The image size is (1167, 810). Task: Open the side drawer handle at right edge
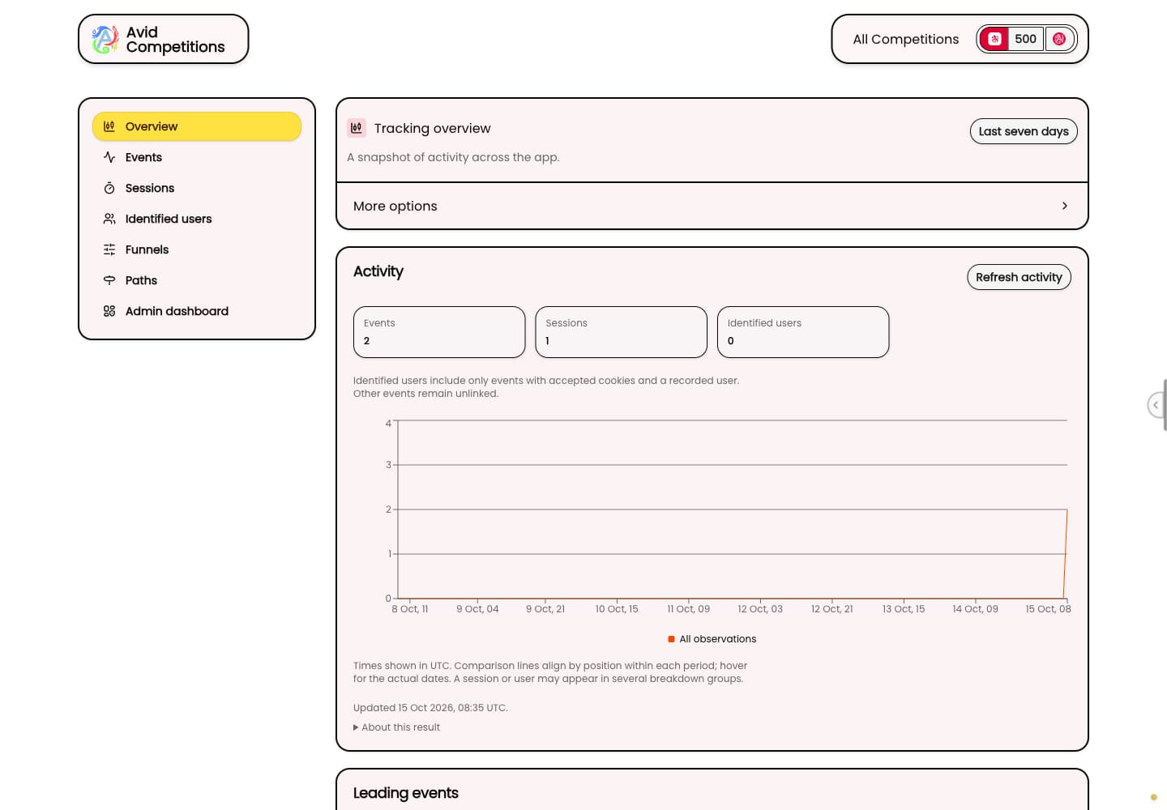tap(1157, 404)
